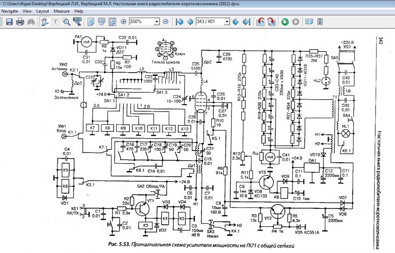
Task: Zoom out with the minus button
Action: (165, 22)
